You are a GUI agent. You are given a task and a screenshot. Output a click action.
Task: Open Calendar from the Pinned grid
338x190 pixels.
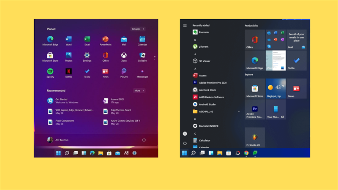point(142,41)
